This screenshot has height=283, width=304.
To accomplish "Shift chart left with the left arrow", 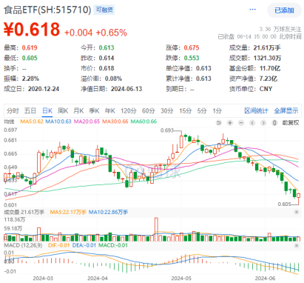I will tap(252, 123).
